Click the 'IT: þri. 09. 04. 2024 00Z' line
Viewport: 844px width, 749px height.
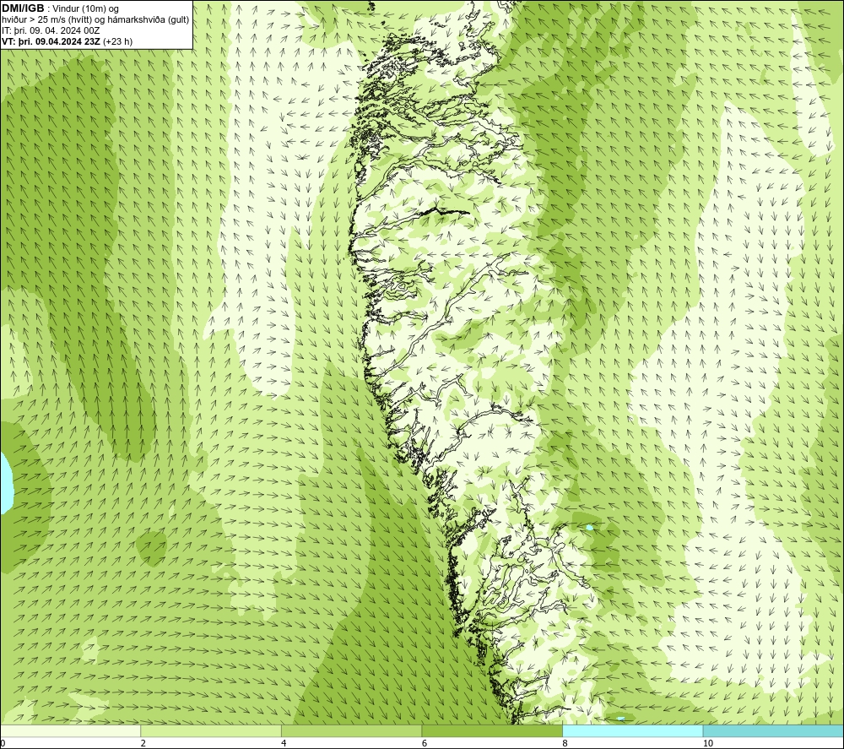pyautogui.click(x=51, y=30)
